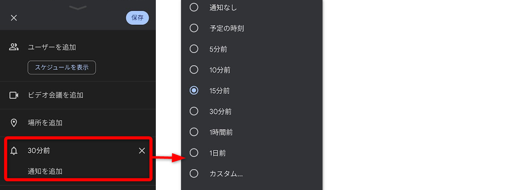Choose the 10分前 radio button
The image size is (521, 190).
click(194, 70)
